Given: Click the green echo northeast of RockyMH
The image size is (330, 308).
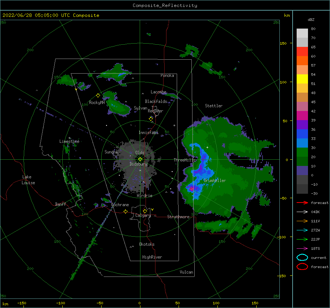Looking at the screenshot, I should (x=115, y=74).
